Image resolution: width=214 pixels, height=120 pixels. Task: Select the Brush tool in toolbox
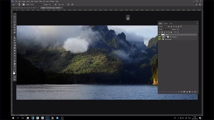coord(15,35)
